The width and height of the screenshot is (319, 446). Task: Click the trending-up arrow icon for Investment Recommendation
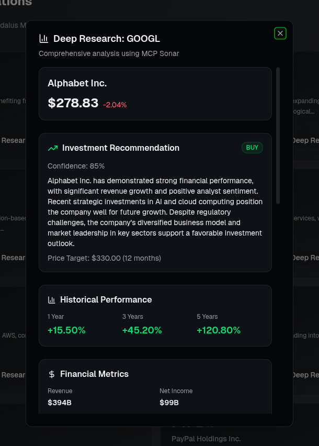[53, 148]
